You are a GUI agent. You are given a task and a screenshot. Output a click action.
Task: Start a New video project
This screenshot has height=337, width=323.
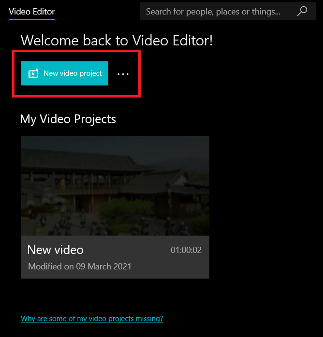pos(65,73)
